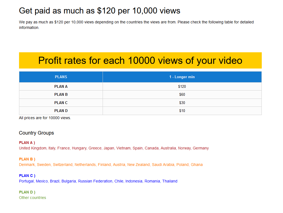Click the page heading about $120 per 10,000 views
This screenshot has height=213, width=283.
100,11
